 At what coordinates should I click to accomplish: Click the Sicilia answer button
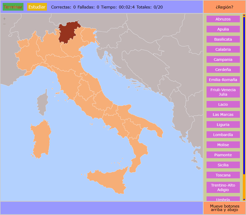[x=223, y=165]
